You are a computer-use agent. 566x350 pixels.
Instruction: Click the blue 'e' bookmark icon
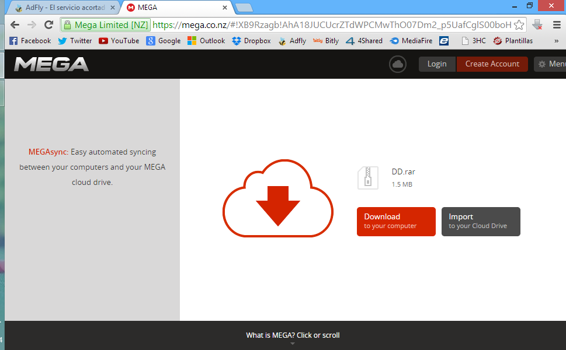(x=444, y=41)
